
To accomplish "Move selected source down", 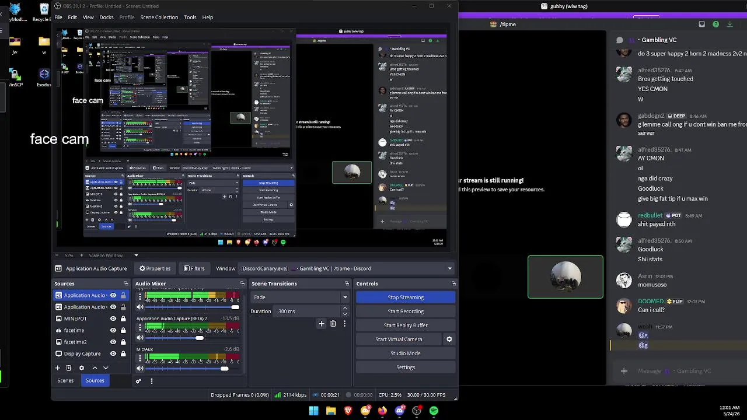I will [106, 368].
